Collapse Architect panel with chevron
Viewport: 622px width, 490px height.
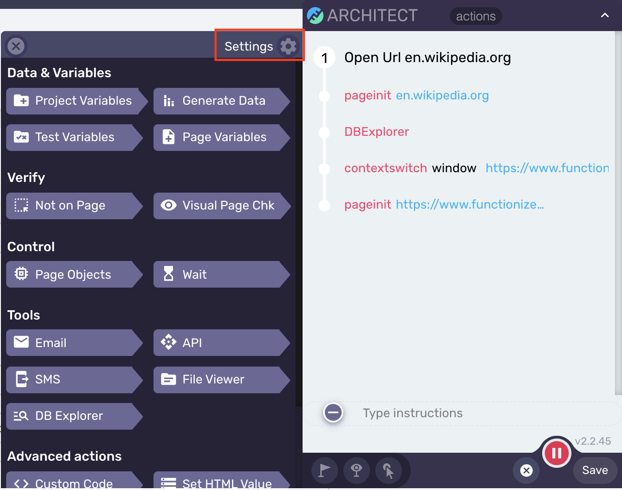click(x=605, y=16)
